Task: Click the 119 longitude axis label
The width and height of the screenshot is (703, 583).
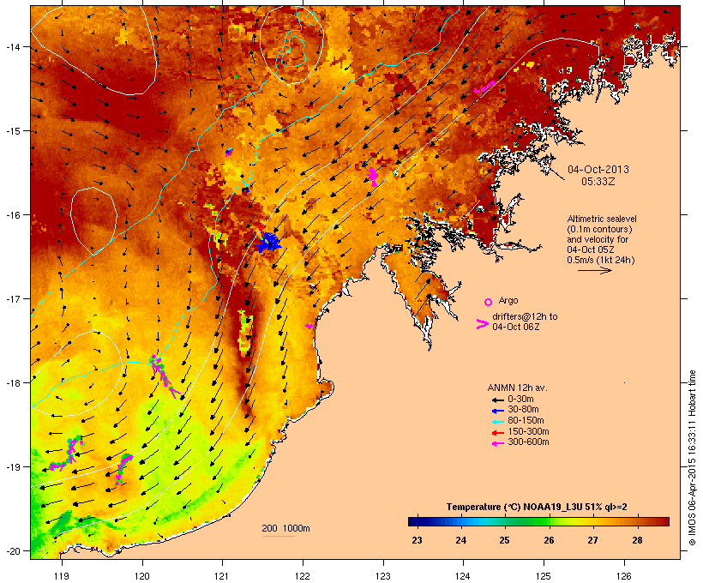Action: pyautogui.click(x=62, y=576)
